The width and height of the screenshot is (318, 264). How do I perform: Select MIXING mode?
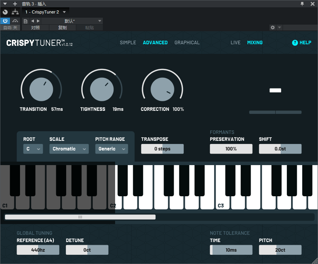(255, 43)
